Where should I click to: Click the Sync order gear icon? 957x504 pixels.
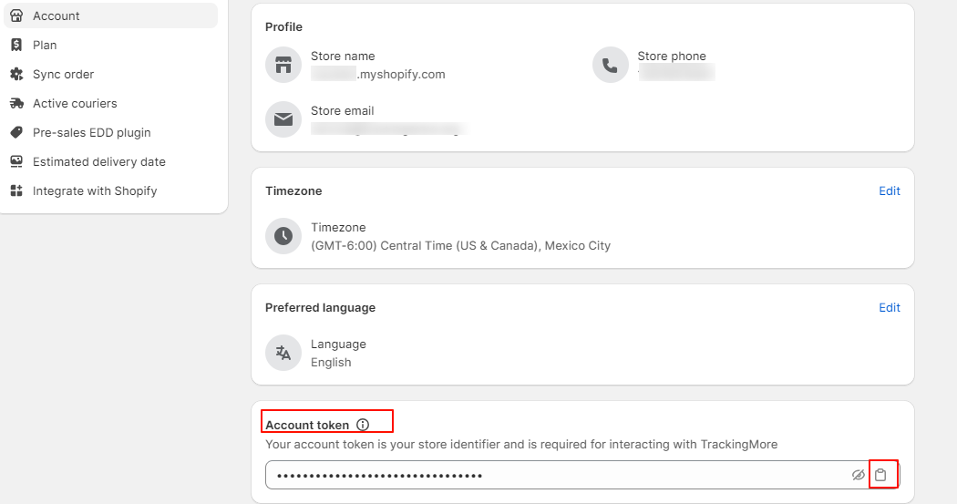click(x=16, y=75)
